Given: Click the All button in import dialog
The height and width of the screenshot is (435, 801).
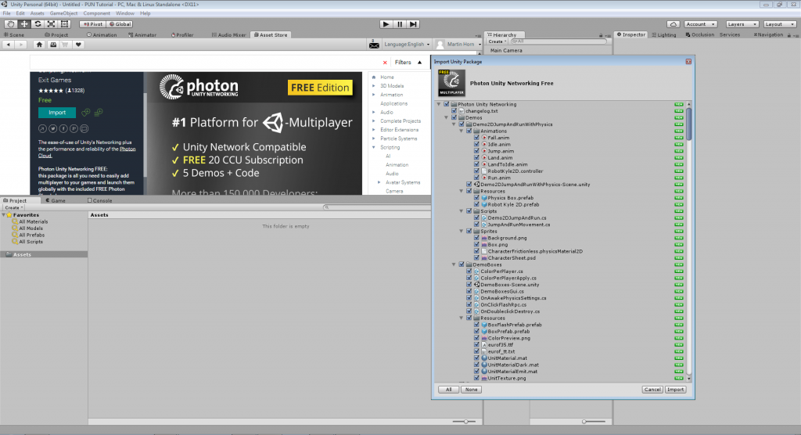Looking at the screenshot, I should coord(448,390).
